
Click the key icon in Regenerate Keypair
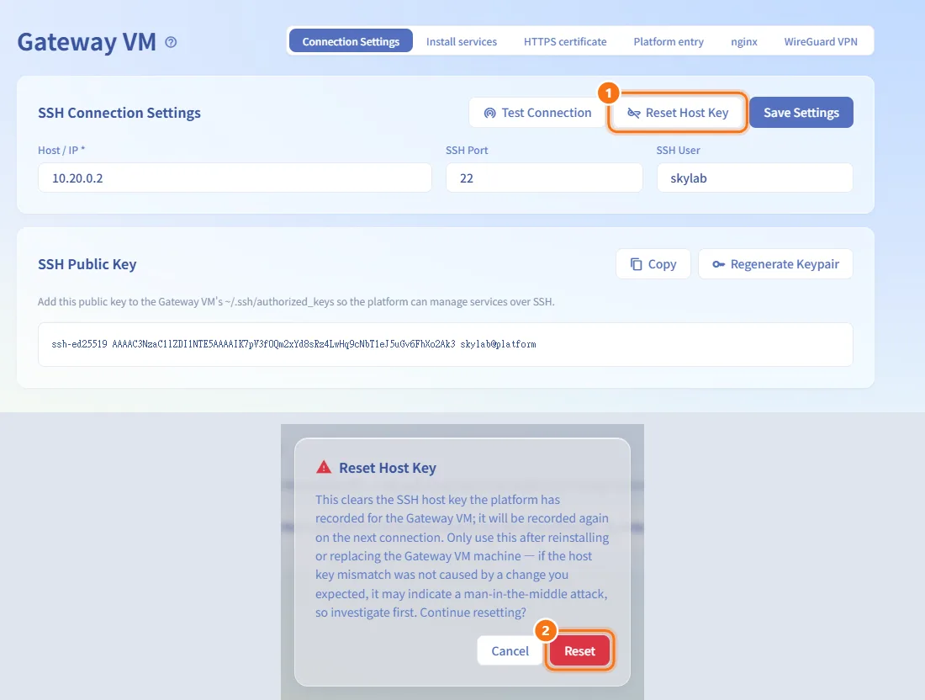tap(718, 264)
